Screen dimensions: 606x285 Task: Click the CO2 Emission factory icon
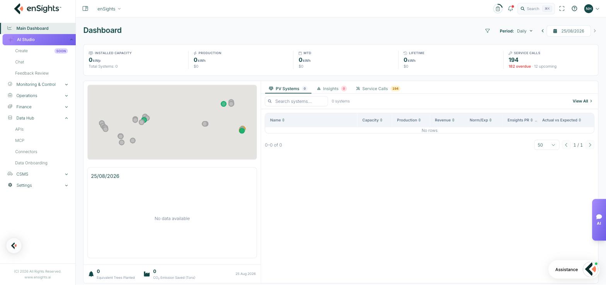[x=146, y=274]
